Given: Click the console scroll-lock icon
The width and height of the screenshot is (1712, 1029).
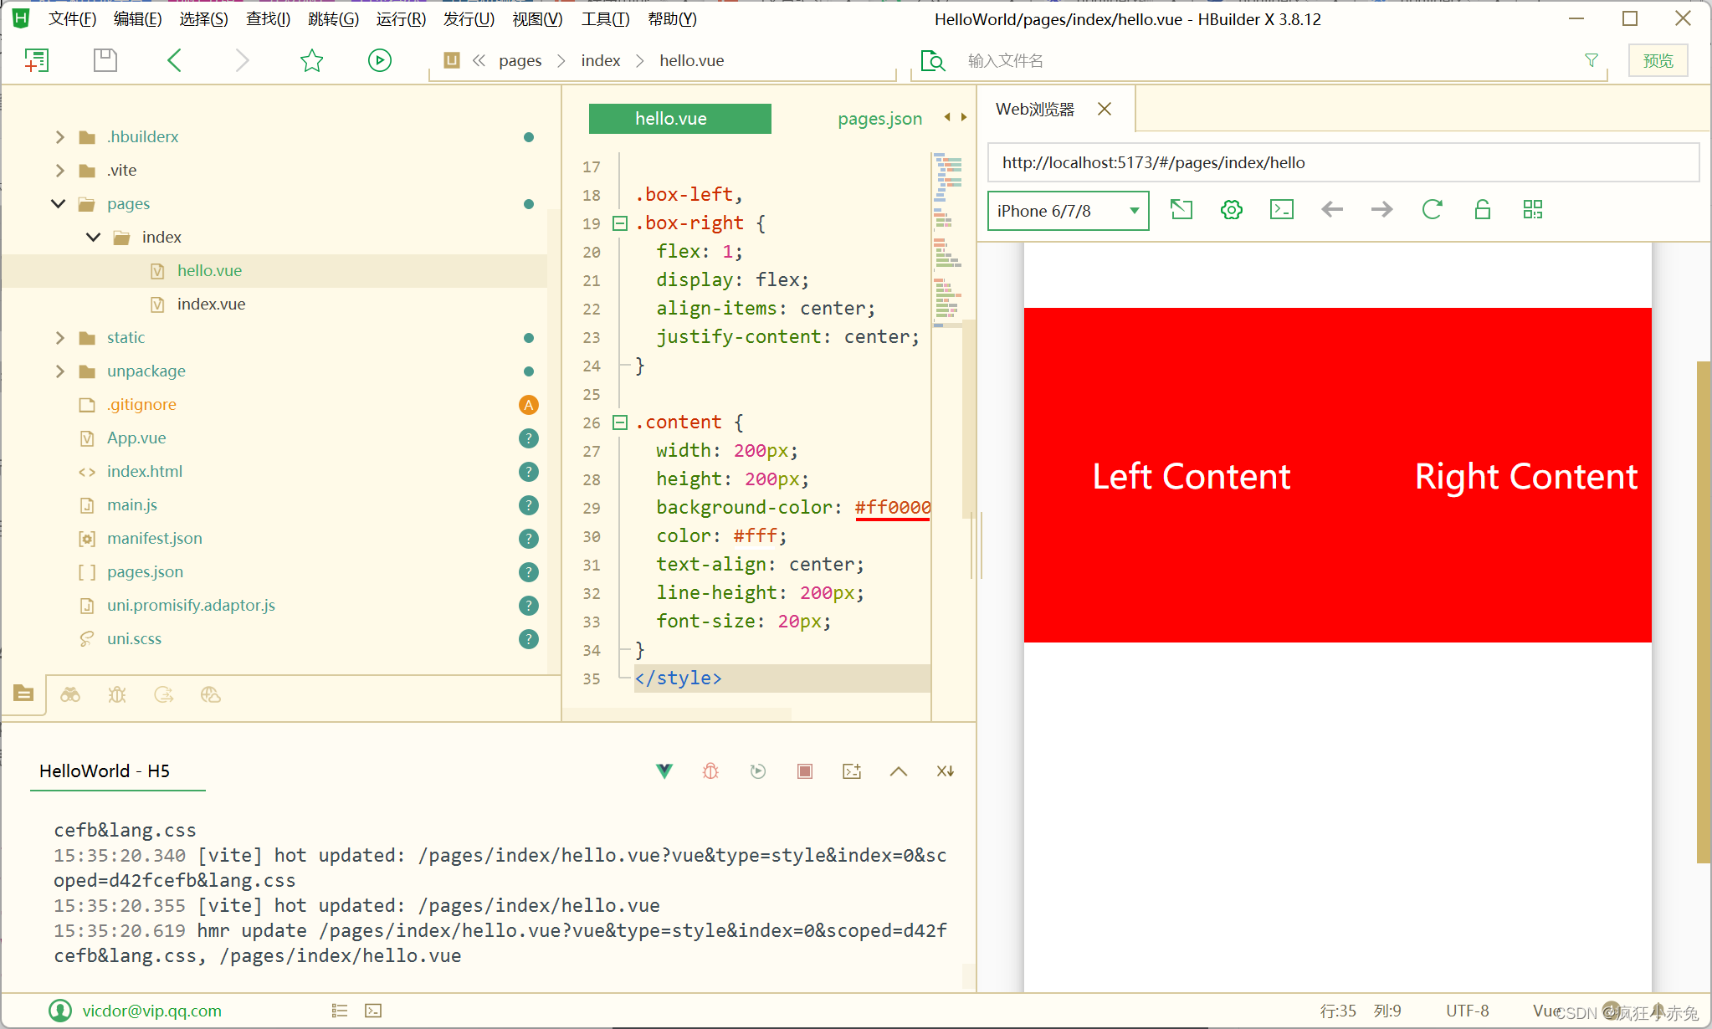Looking at the screenshot, I should point(946,771).
